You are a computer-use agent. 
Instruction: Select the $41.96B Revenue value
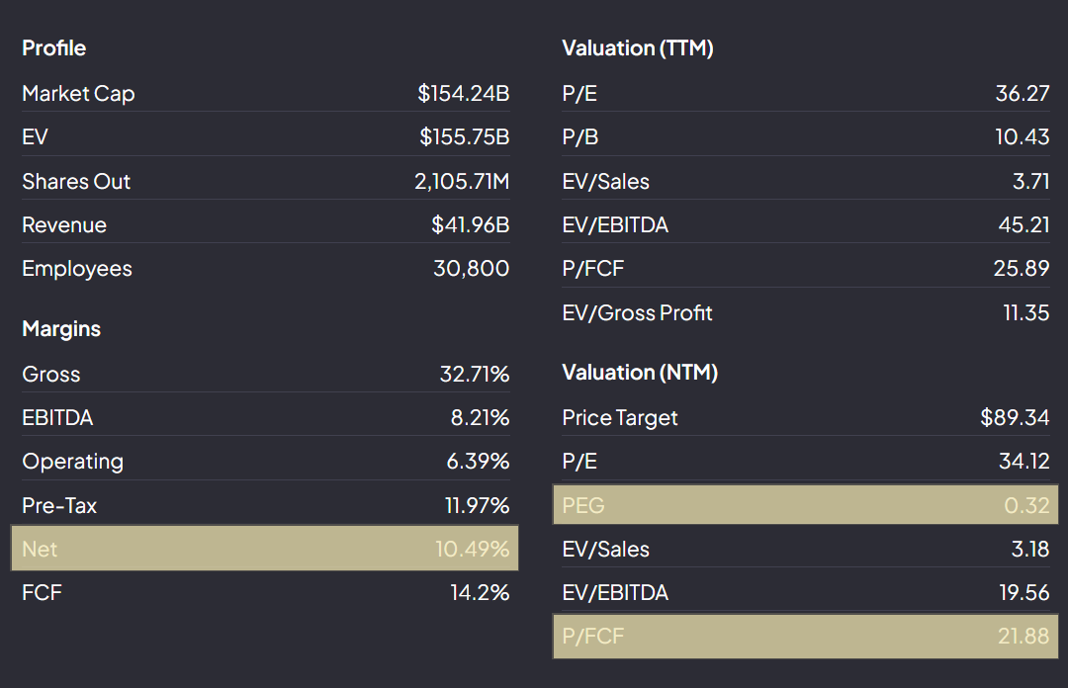470,225
